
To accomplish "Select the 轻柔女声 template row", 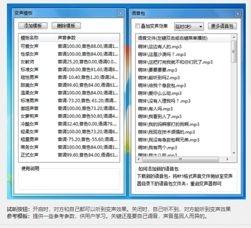I will [69, 132].
